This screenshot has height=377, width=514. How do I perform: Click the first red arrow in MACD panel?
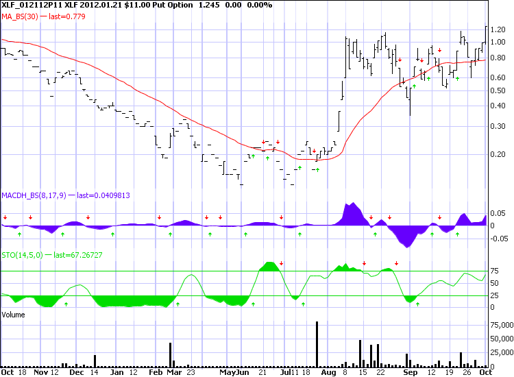pyautogui.click(x=5, y=218)
